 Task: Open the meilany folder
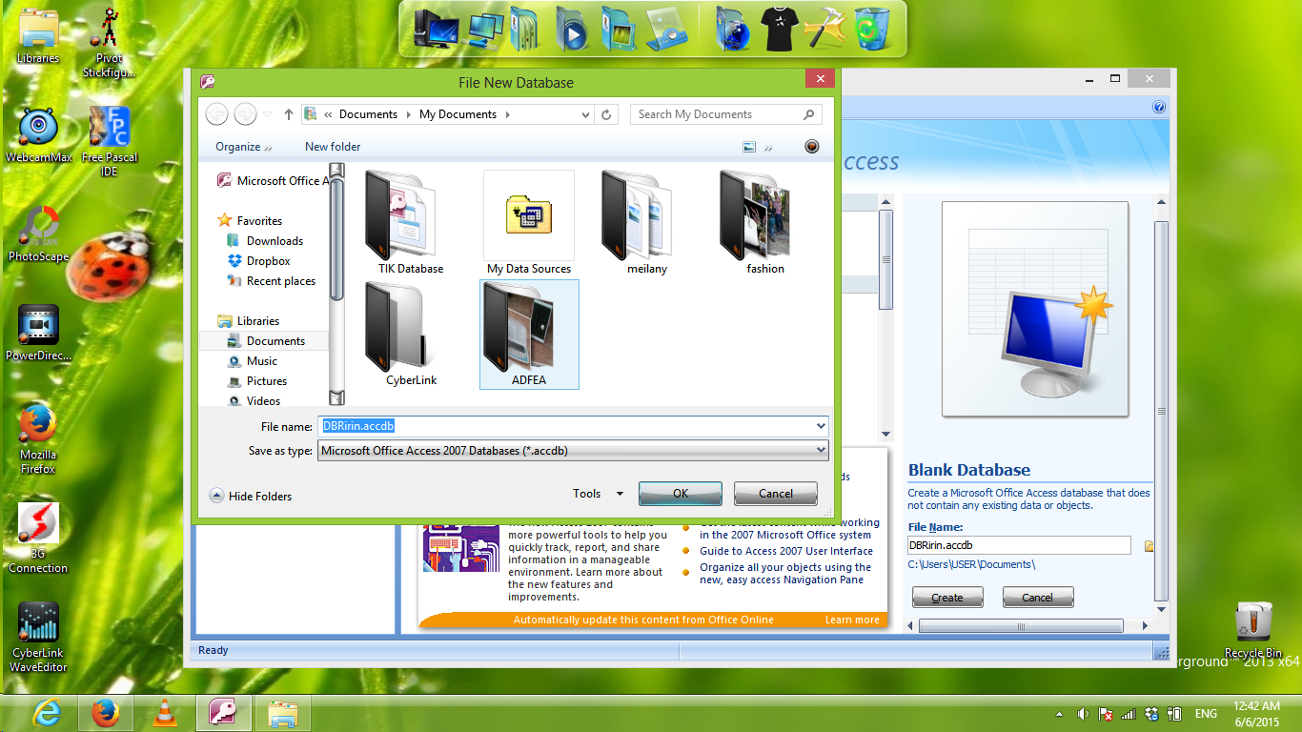click(647, 224)
